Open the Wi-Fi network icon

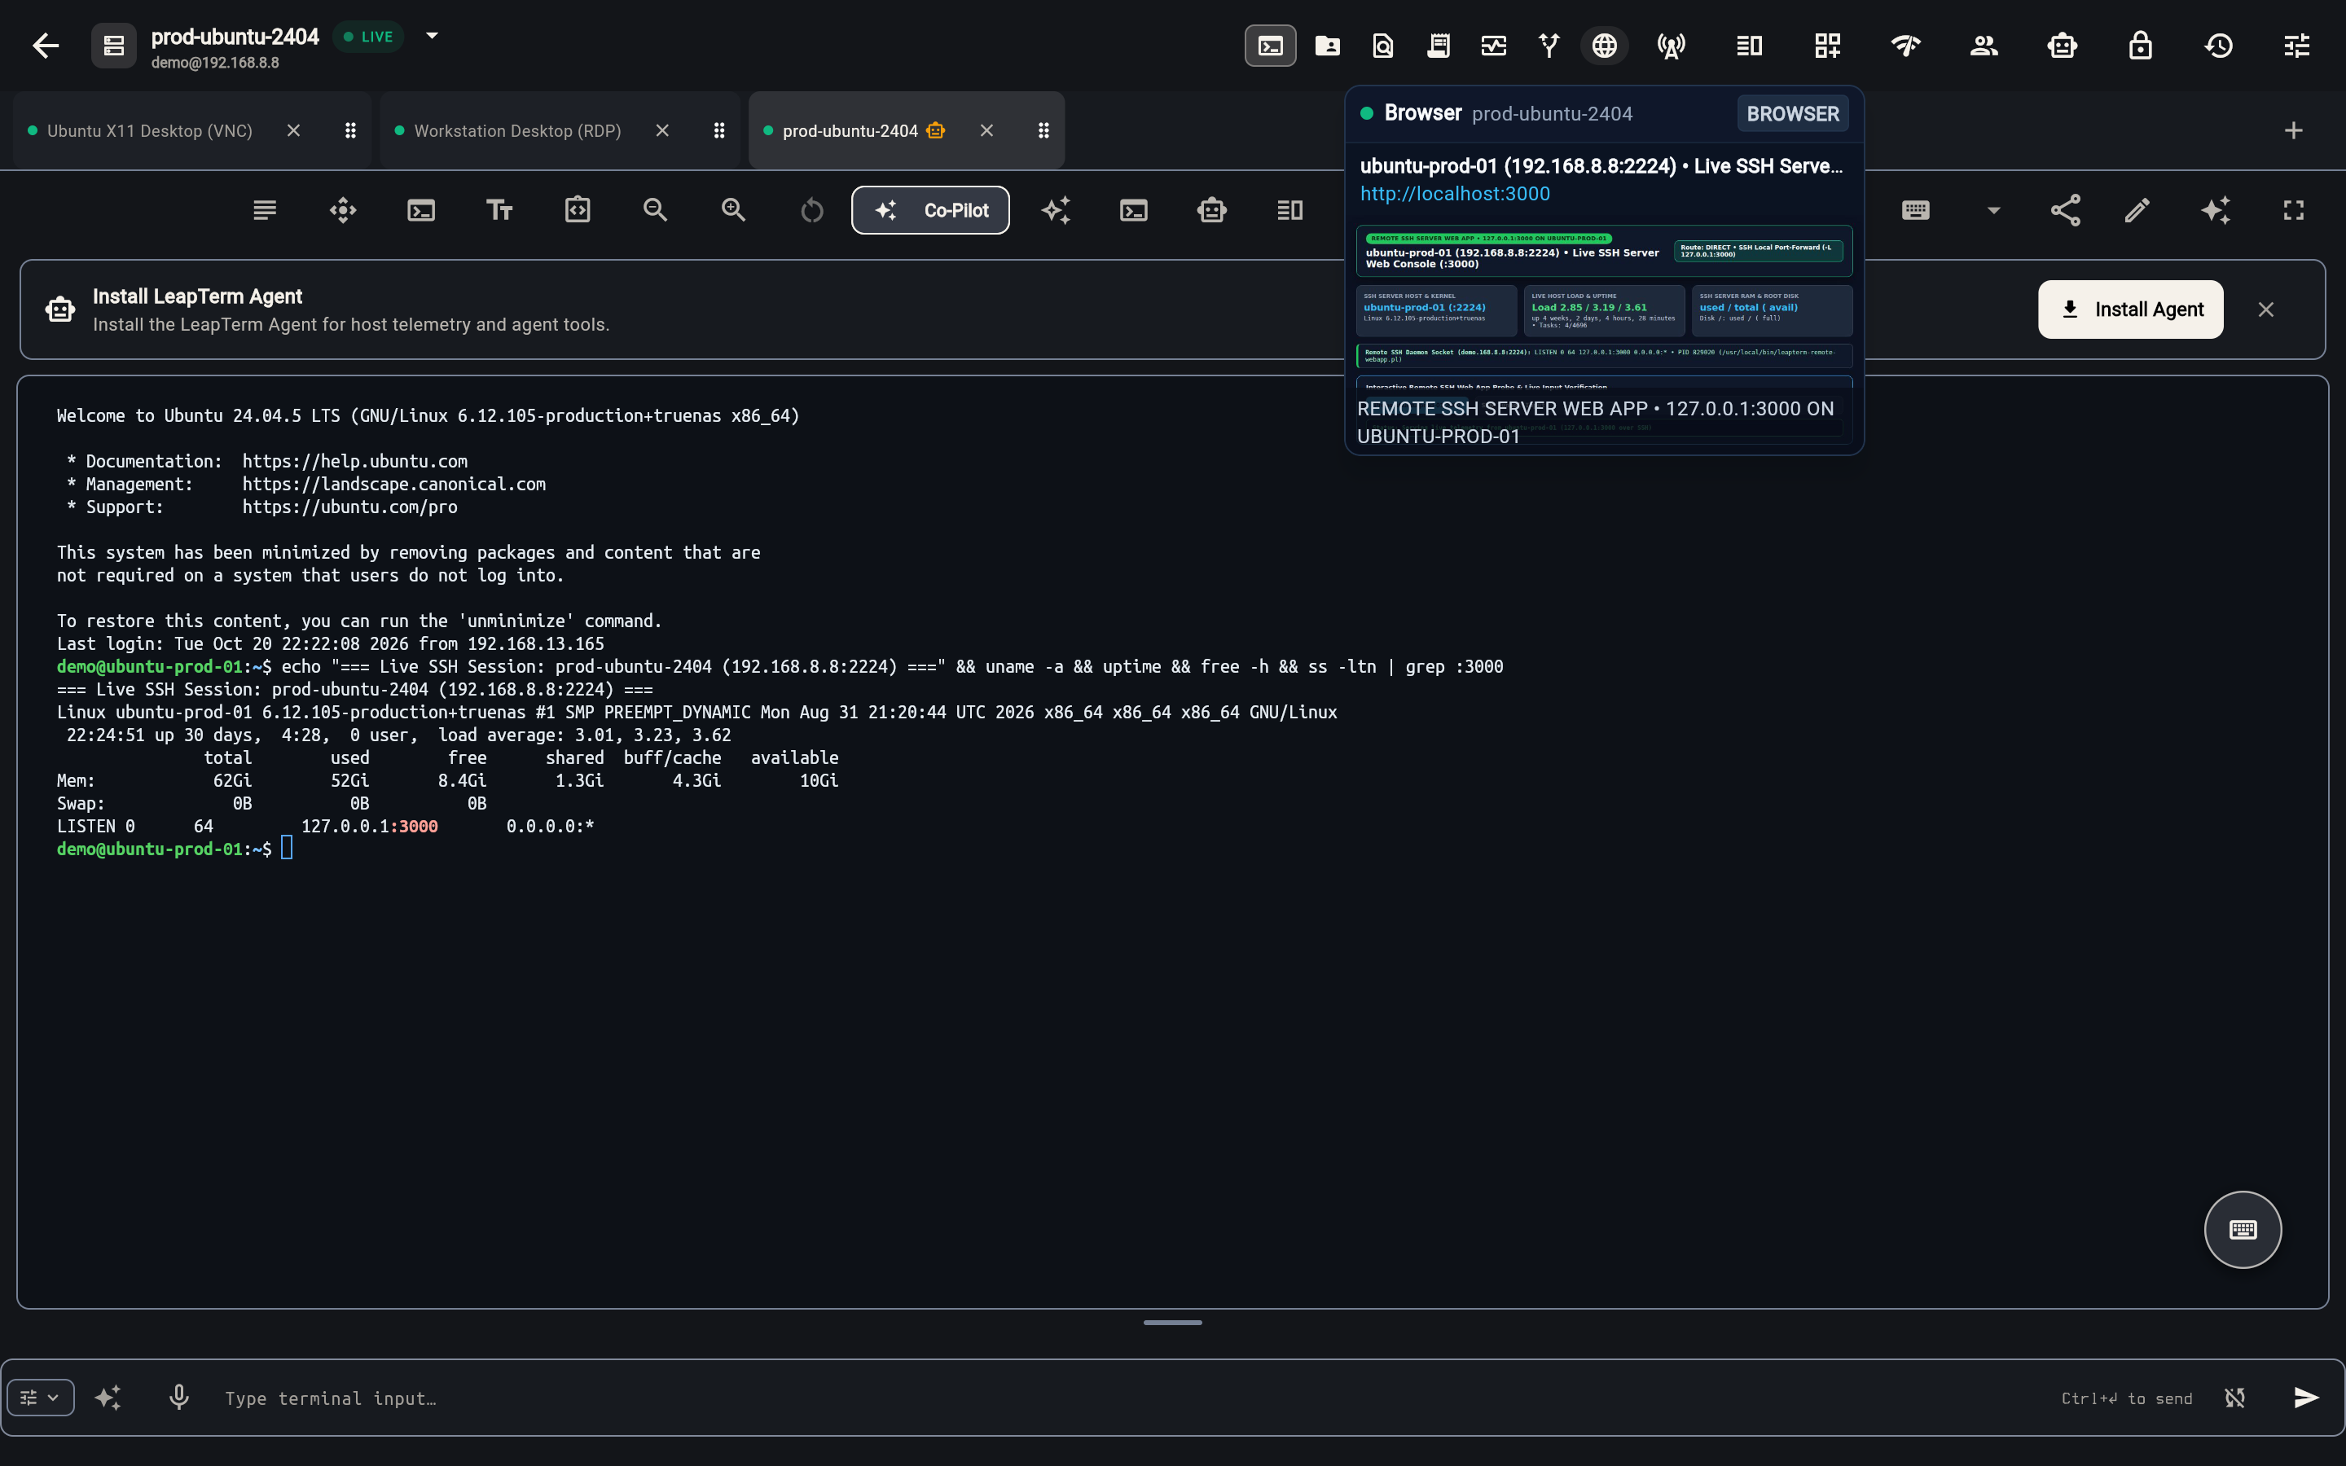point(1906,46)
